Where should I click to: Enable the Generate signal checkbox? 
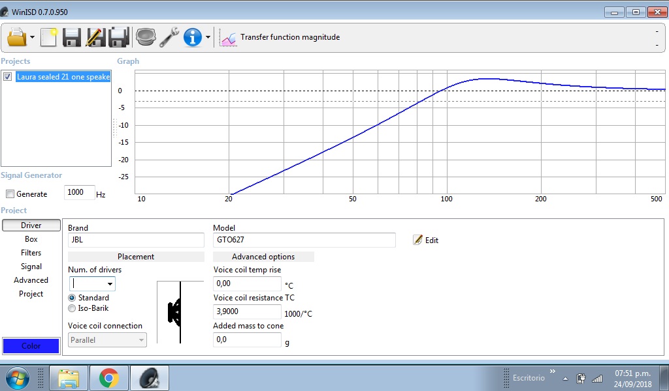click(10, 194)
